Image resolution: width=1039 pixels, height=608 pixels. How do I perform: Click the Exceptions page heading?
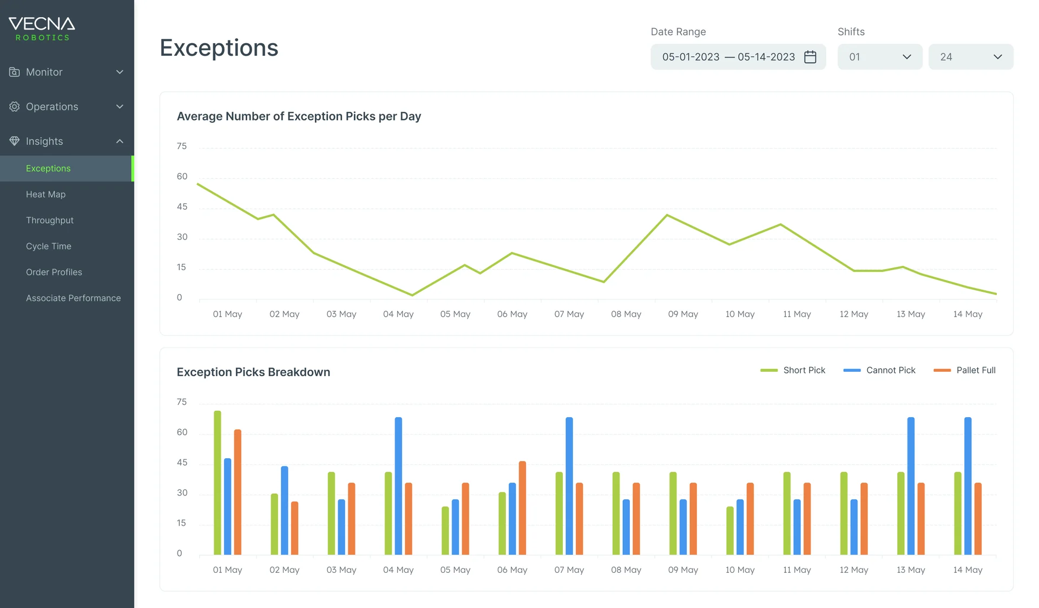[x=219, y=48]
